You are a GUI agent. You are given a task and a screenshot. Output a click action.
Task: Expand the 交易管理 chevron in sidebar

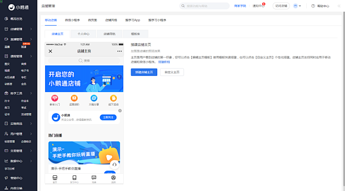tap(31, 151)
